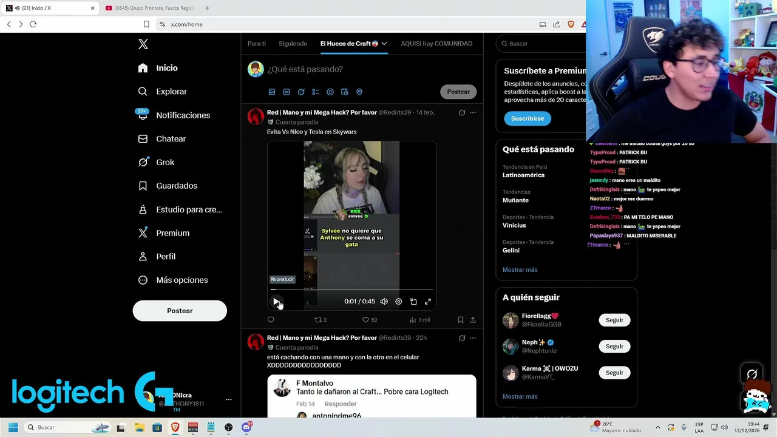Follow Fiorellagg
This screenshot has height=437, width=777.
(x=614, y=320)
